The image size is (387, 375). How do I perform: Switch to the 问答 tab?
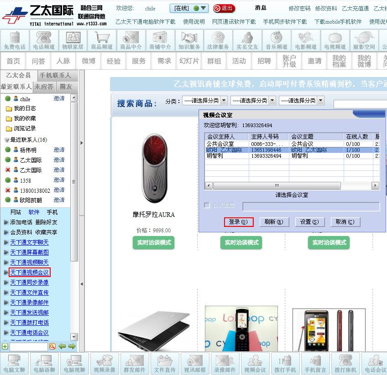[x=38, y=61]
